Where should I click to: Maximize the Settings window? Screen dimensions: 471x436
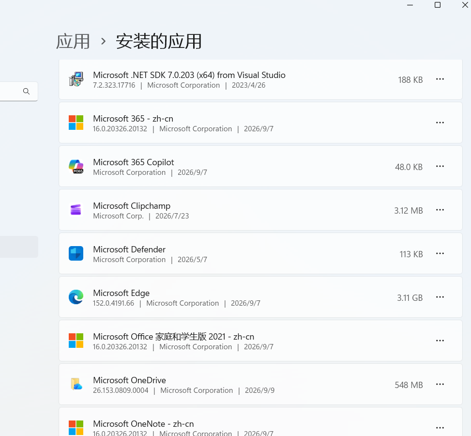coord(438,5)
